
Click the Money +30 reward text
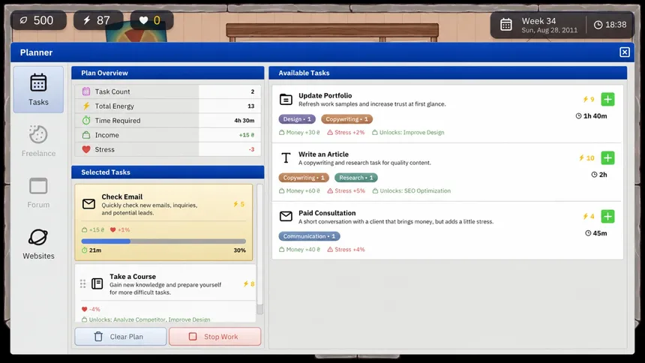[x=303, y=132]
